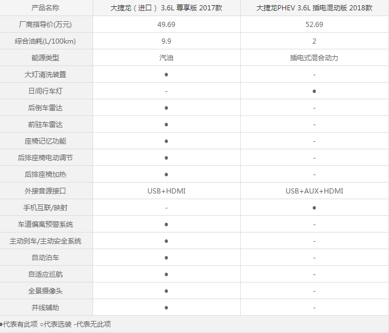Viewport: 389px width, 333px height.
Task: Click the 座椅记忆功能 row label
Action: point(45,141)
